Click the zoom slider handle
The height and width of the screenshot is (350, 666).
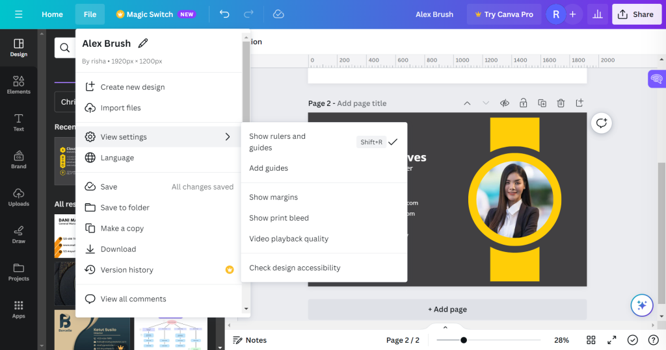click(463, 340)
